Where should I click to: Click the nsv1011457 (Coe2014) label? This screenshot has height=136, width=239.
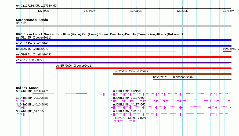pos(32,43)
